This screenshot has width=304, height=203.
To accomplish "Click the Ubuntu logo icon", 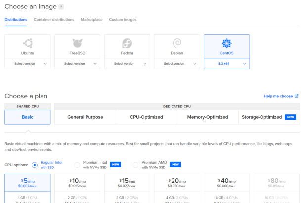I will 28,43.
